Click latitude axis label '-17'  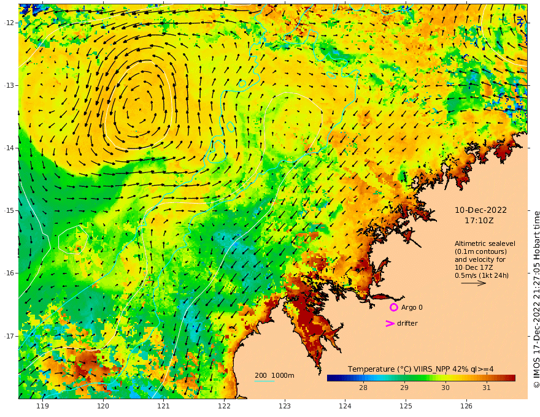click(9, 336)
